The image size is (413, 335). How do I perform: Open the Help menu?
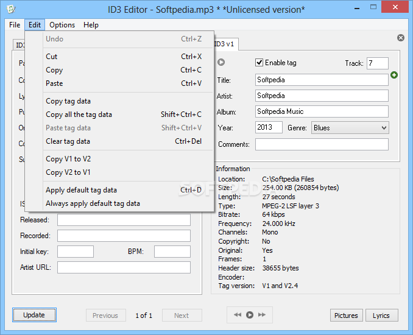pyautogui.click(x=91, y=25)
